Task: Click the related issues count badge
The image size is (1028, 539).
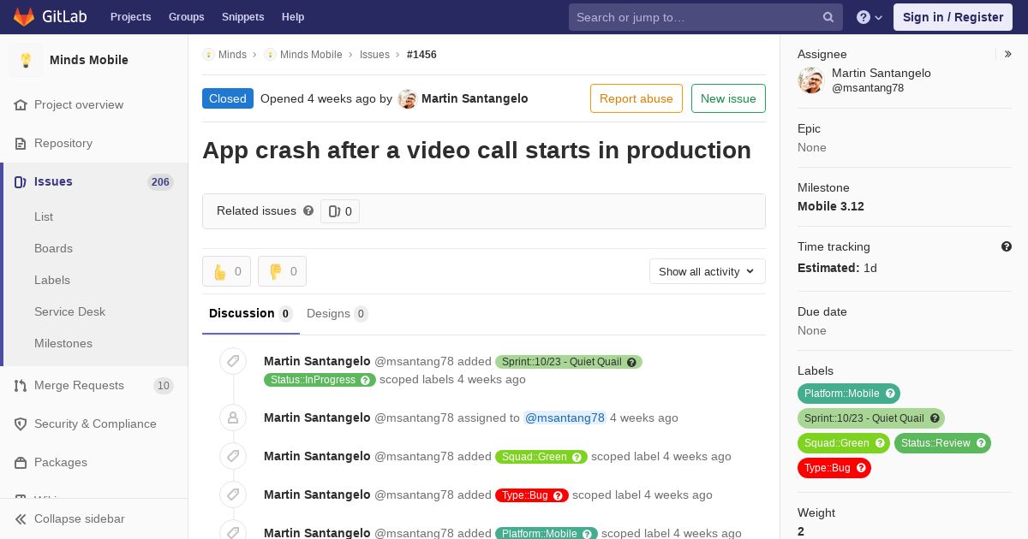Action: [340, 211]
